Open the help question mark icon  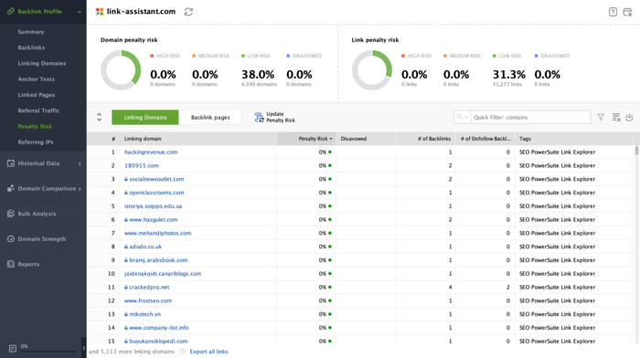(x=613, y=12)
